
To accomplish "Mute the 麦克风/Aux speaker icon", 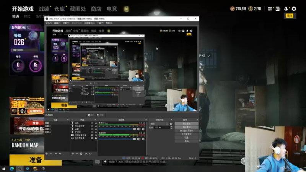I will 138,129.
